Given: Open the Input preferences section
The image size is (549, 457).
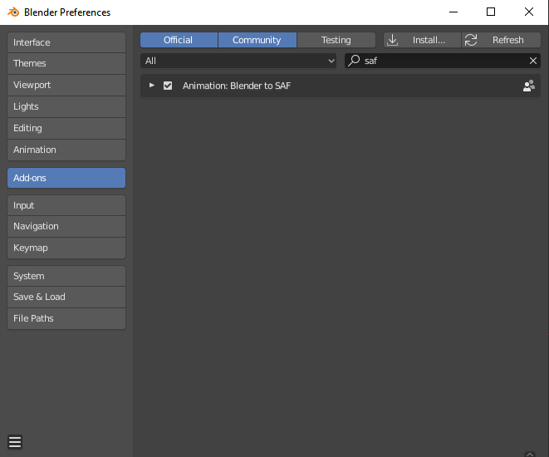Looking at the screenshot, I should [66, 205].
